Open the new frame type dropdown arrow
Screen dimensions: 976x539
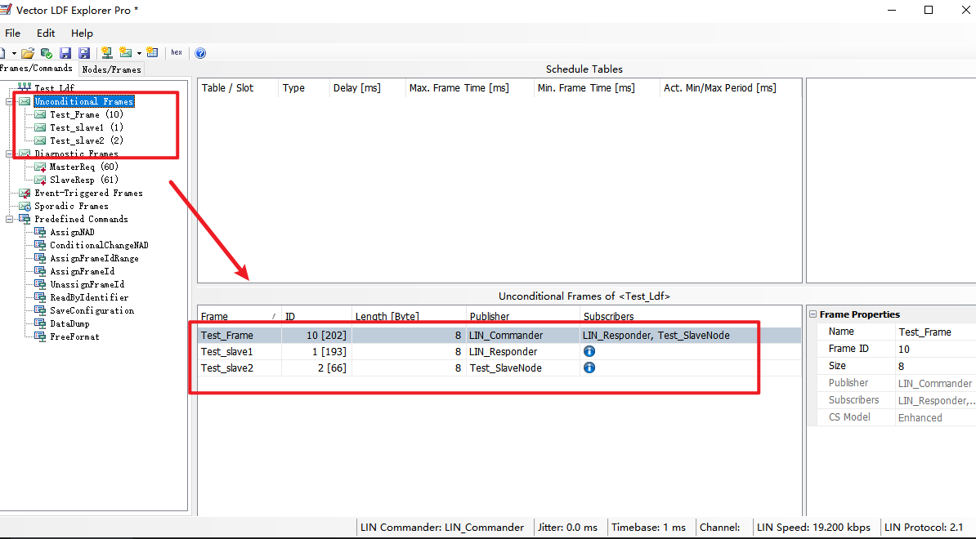[139, 53]
